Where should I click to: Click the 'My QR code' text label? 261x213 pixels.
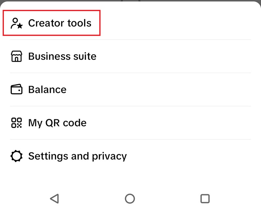[57, 123]
